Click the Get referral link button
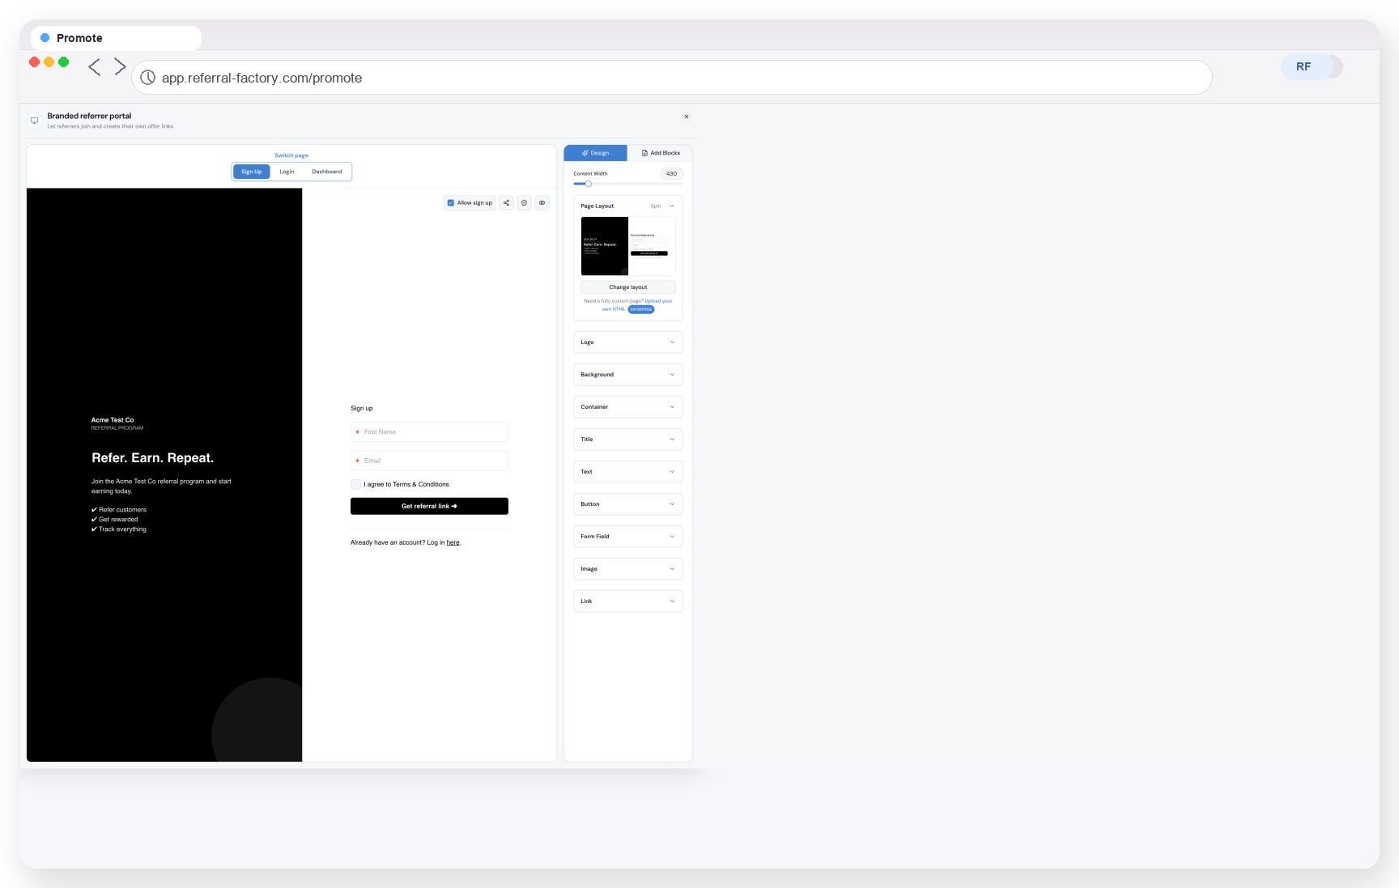The image size is (1399, 888). pos(429,506)
